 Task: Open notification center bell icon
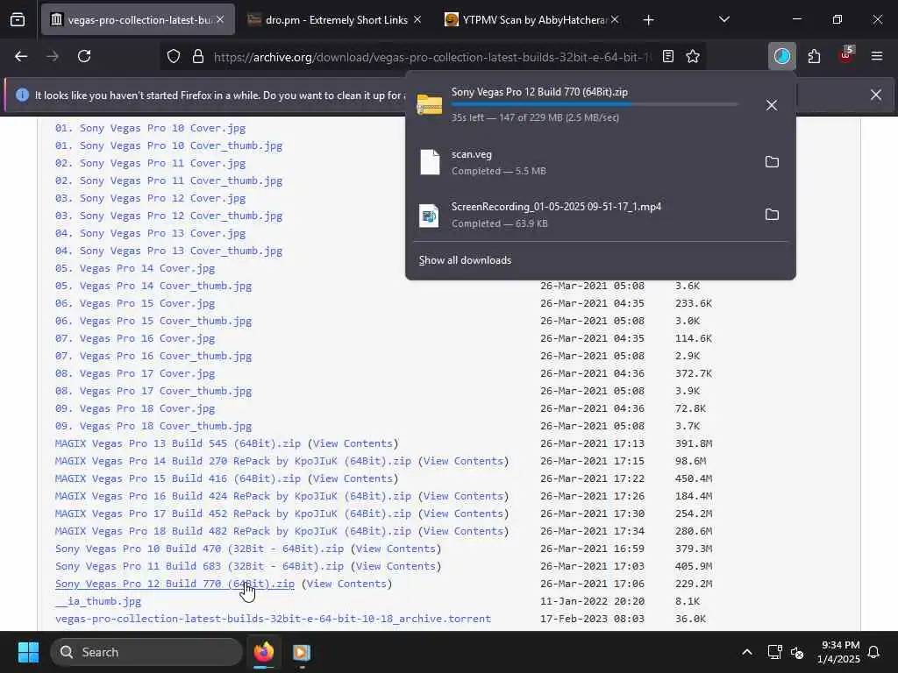pos(874,652)
